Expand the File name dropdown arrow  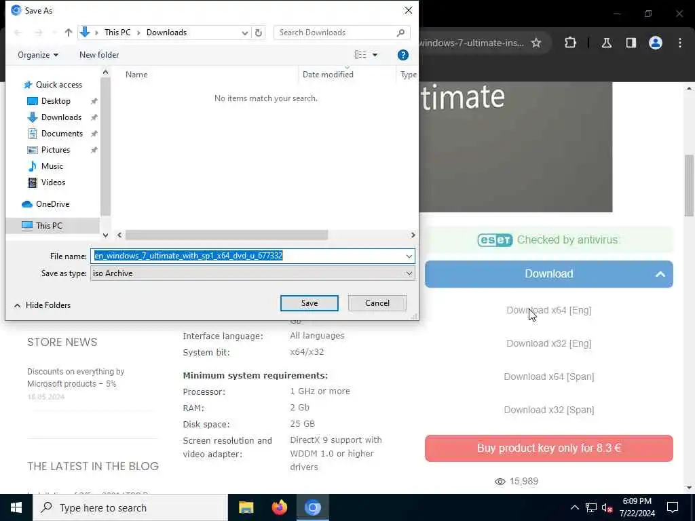click(409, 256)
